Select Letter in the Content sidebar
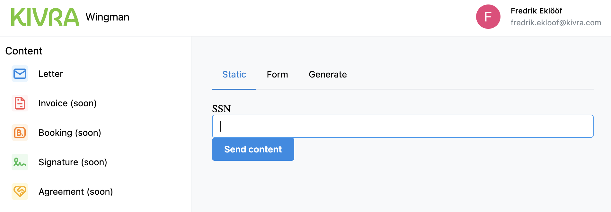Image resolution: width=611 pixels, height=212 pixels. [x=51, y=74]
